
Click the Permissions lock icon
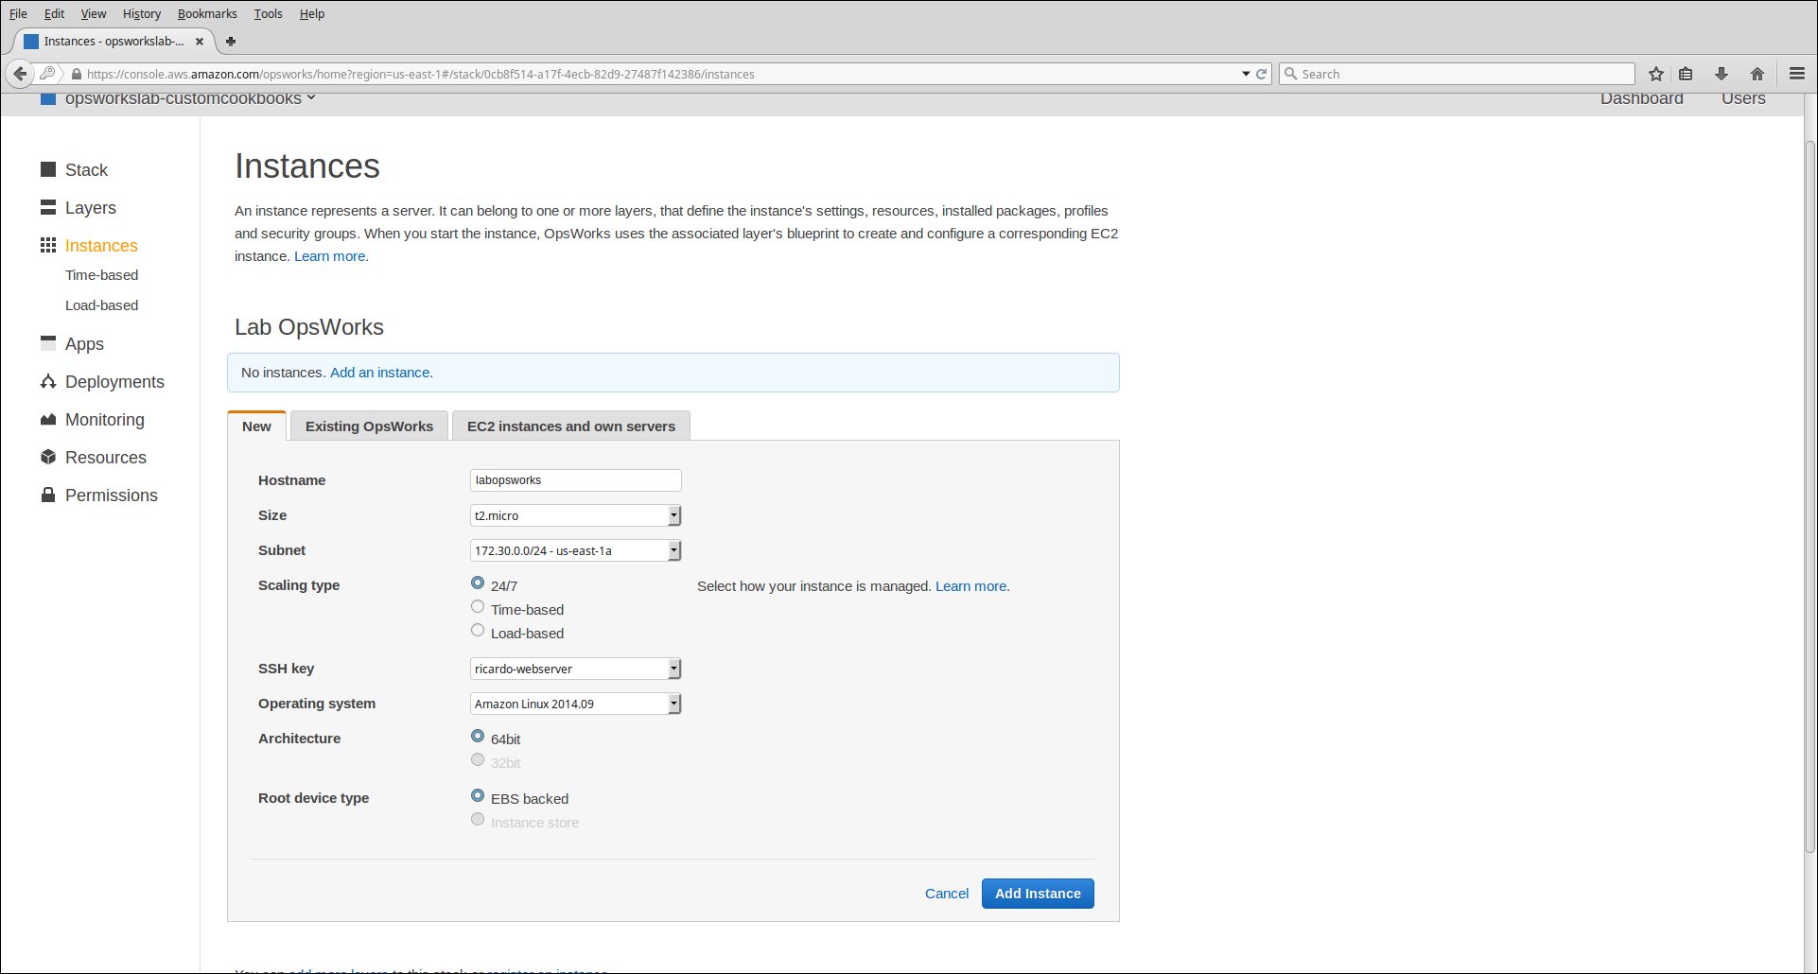48,495
